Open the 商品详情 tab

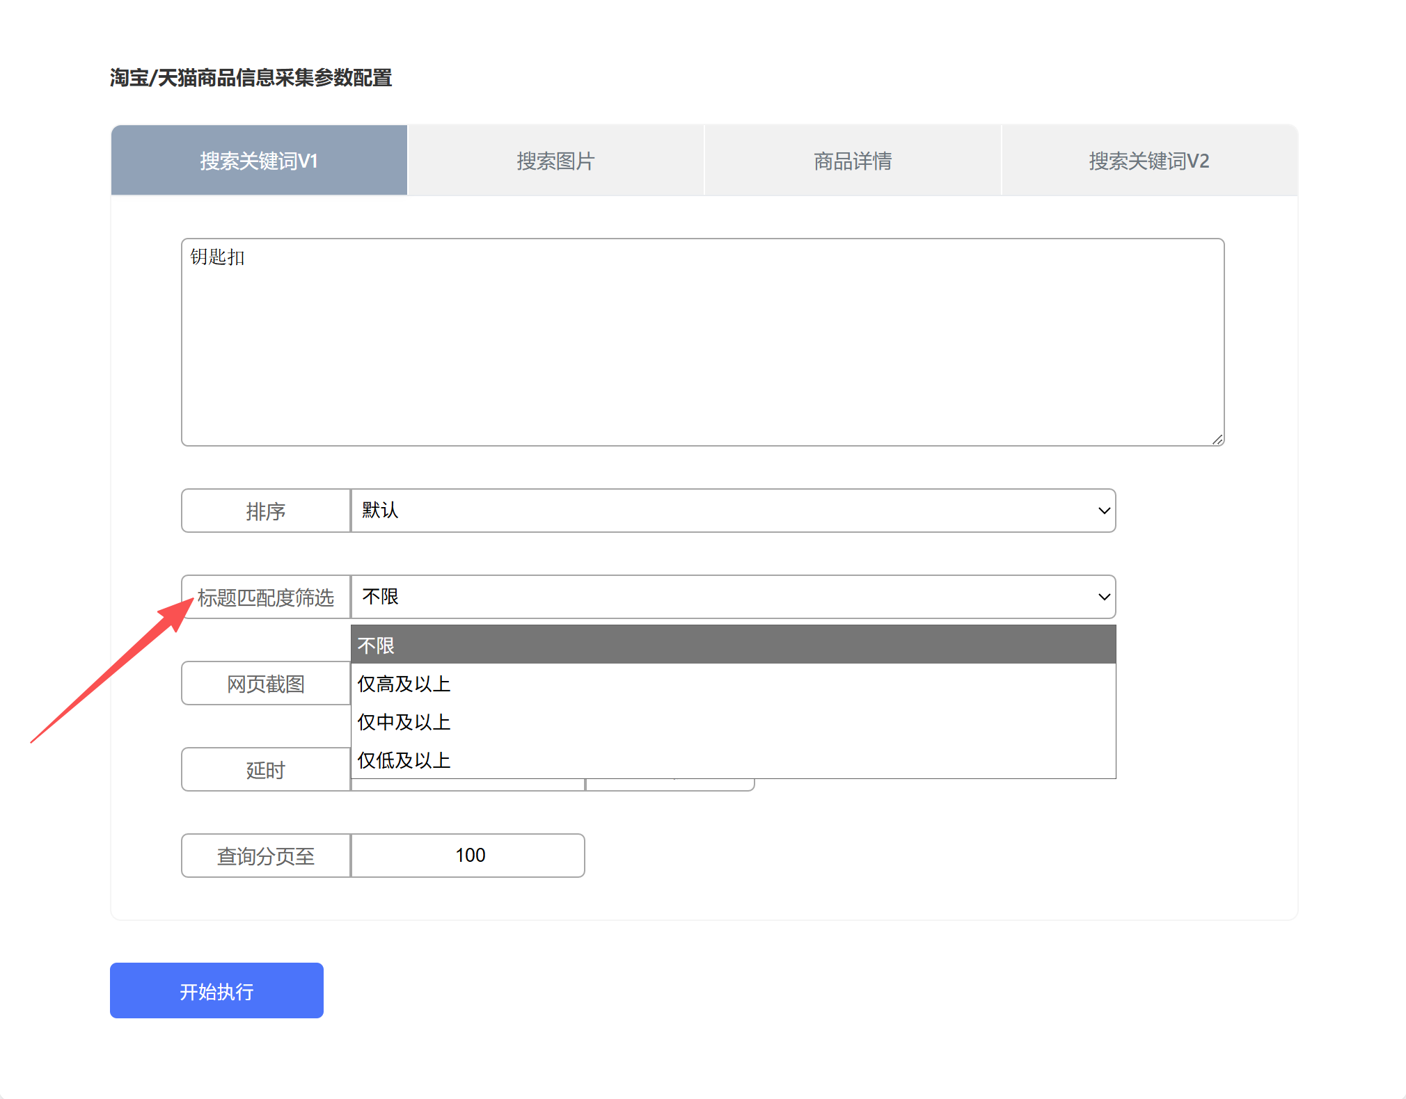click(853, 161)
